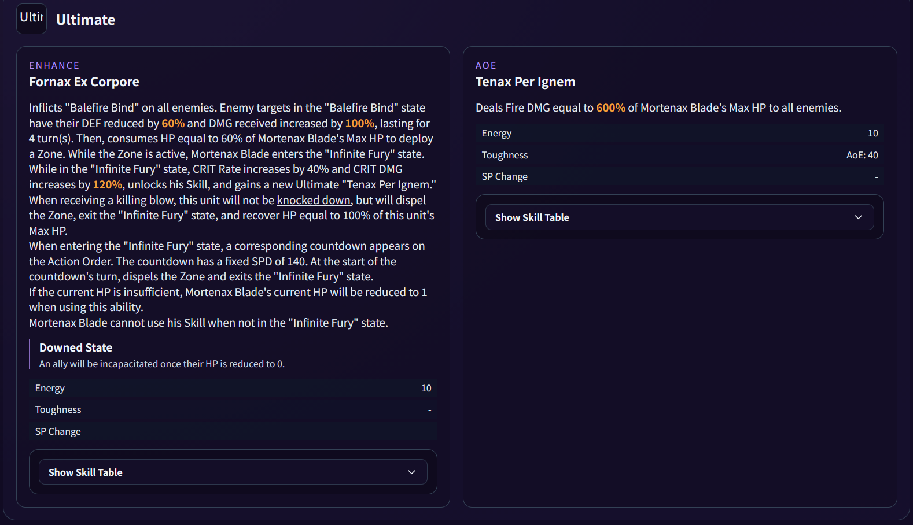Image resolution: width=913 pixels, height=525 pixels.
Task: Click the highlighted "120%" CRIT DMG value
Action: pos(107,184)
